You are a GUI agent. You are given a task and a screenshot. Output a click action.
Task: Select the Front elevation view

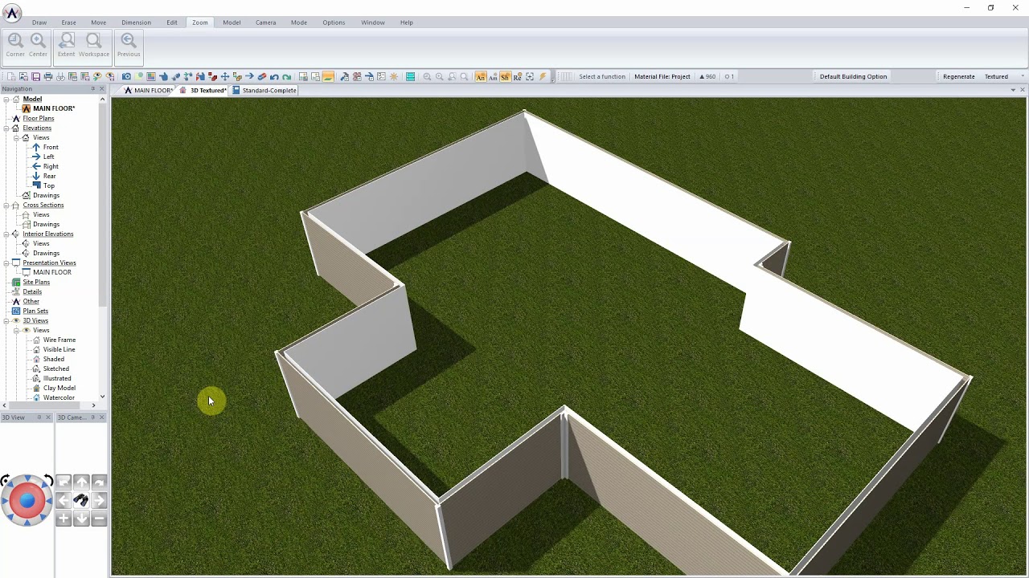[x=51, y=147]
